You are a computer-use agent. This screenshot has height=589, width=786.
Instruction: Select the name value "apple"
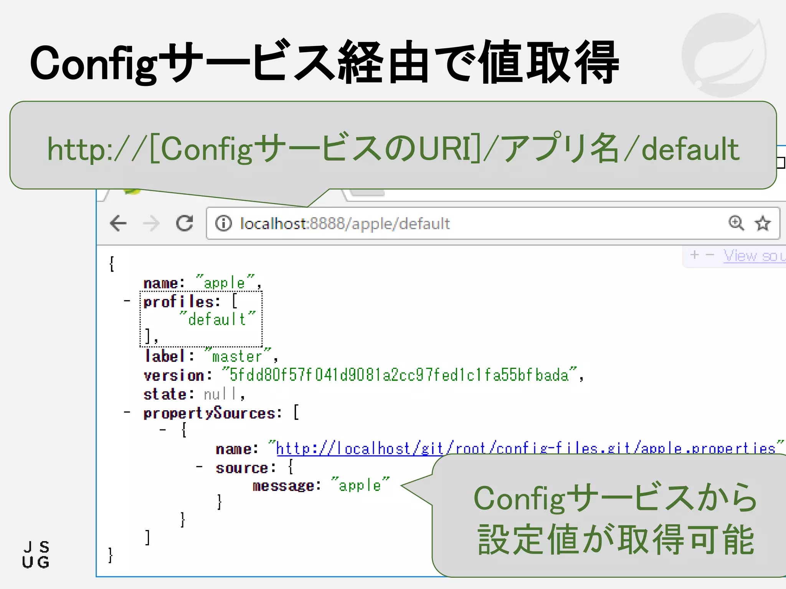(x=225, y=283)
